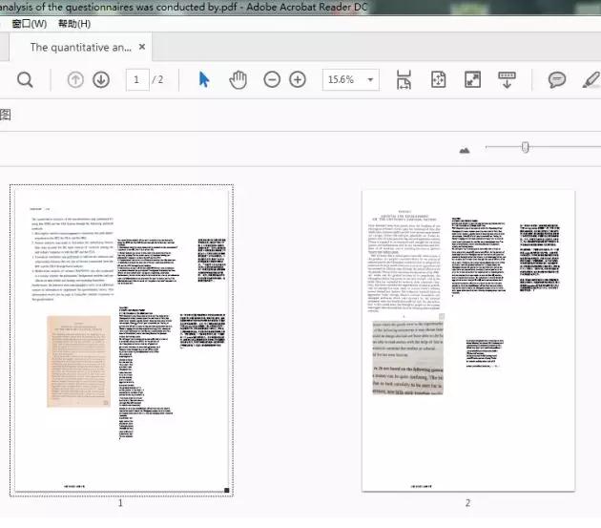Go to next page arrow
The image size is (601, 528).
101,80
